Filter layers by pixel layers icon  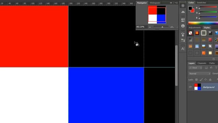(x=206, y=68)
